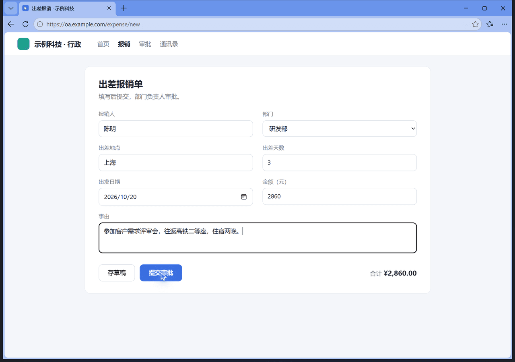Open the browser favorites list icon

click(490, 24)
